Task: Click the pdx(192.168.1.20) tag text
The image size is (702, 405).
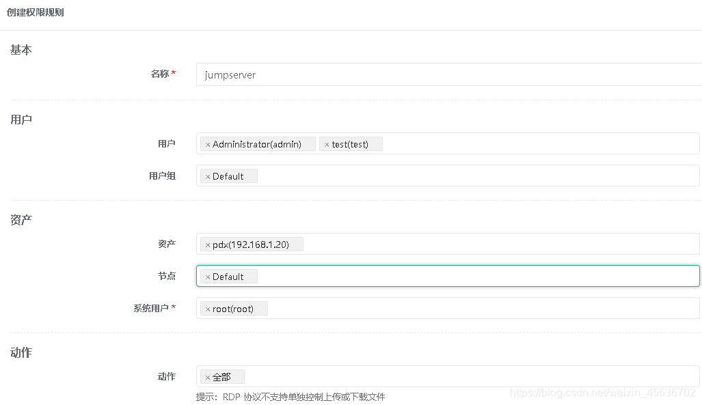Action: pos(251,245)
